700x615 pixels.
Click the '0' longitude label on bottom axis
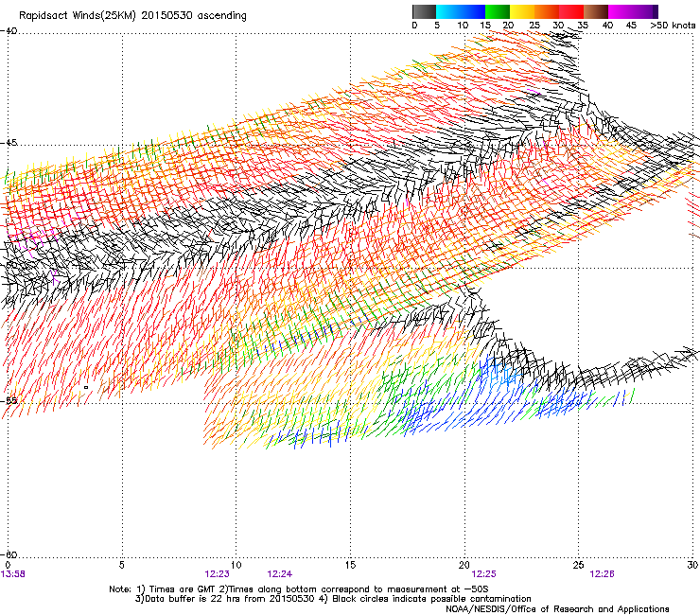8,565
